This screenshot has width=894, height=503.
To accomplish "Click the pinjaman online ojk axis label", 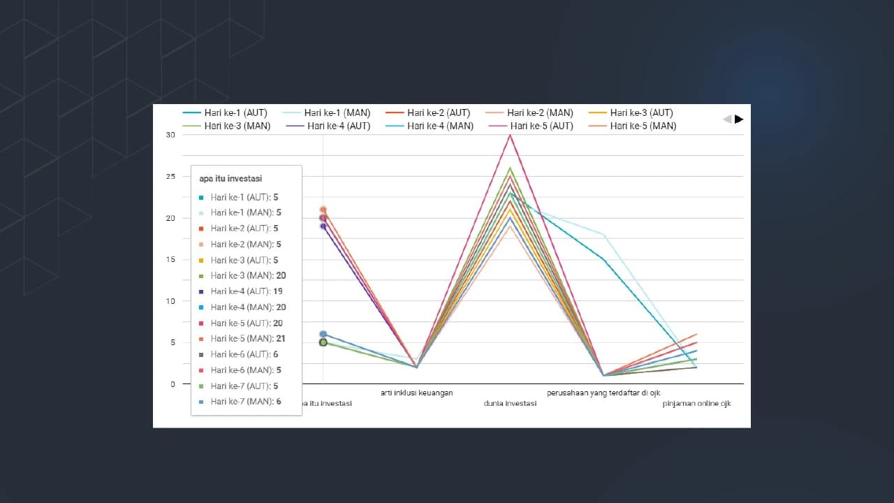I will pos(696,404).
